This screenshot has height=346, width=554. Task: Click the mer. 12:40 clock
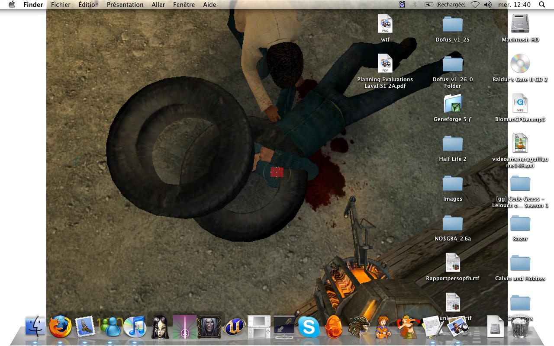[x=514, y=5]
